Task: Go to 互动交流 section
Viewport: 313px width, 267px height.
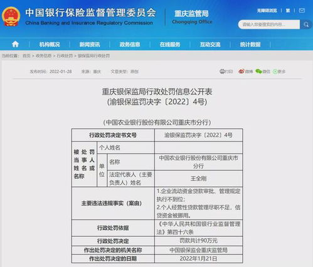Action: [x=210, y=45]
